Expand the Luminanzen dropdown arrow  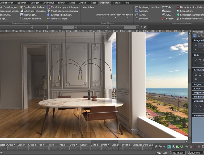(115, 18)
